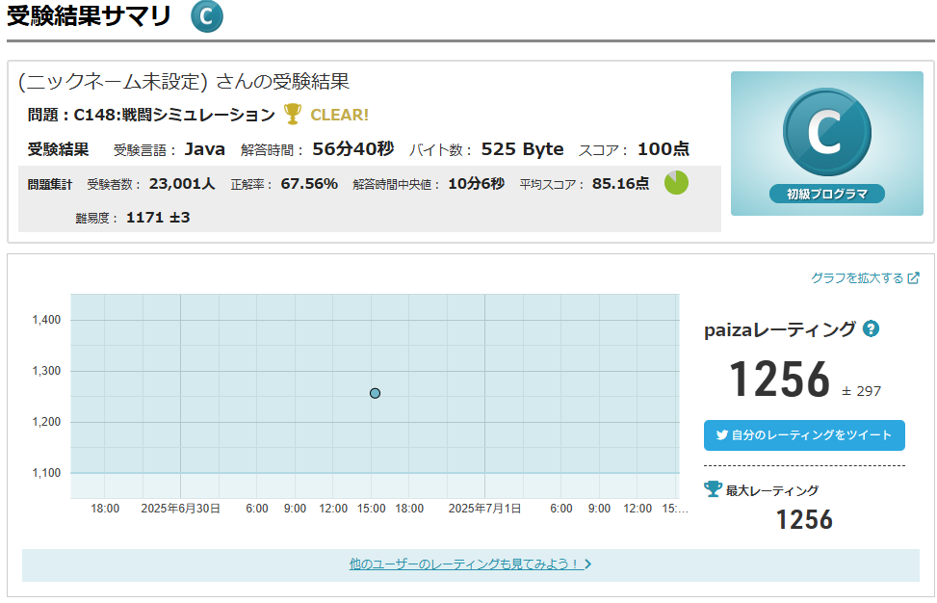Click the 2025年7月1日 label on graph axis
937x603 pixels.
click(484, 509)
